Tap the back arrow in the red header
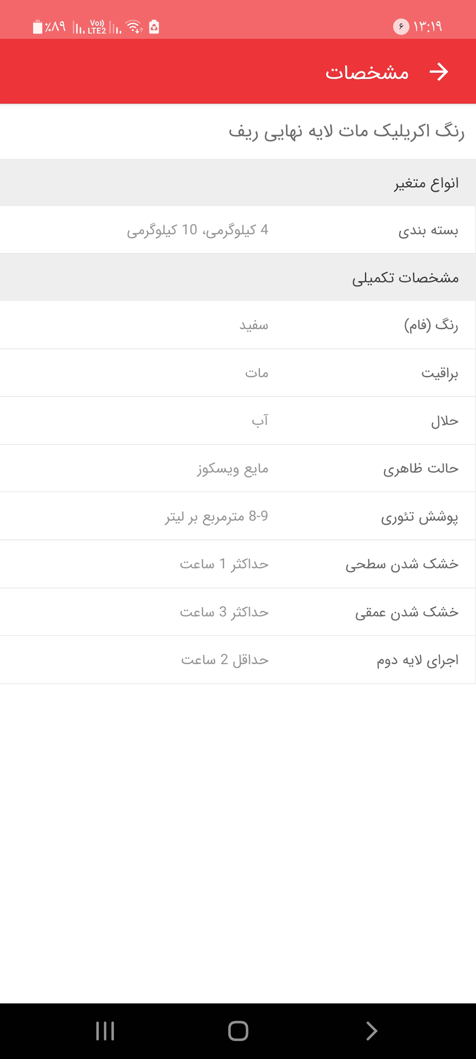This screenshot has height=1059, width=476. click(x=438, y=72)
